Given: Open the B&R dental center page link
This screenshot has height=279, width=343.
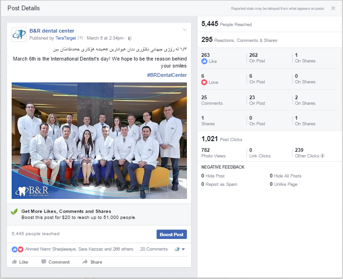Looking at the screenshot, I should [x=52, y=31].
